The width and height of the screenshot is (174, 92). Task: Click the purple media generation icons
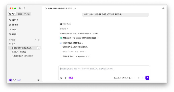[71, 78]
